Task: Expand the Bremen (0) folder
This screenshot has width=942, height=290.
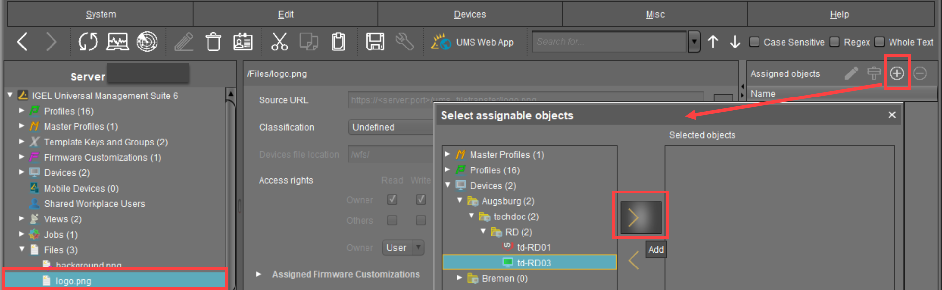Action: coord(460,278)
